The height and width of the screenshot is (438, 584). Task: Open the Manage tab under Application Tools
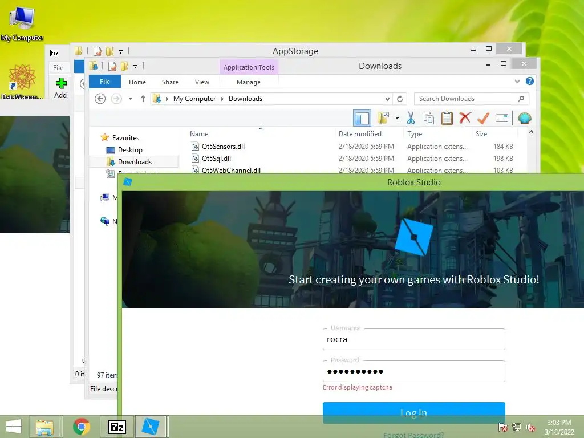click(x=249, y=82)
